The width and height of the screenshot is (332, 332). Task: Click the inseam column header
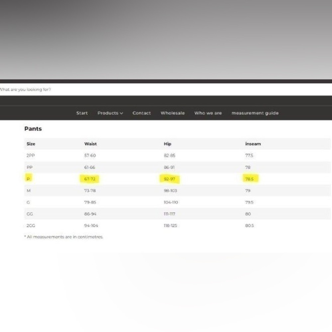coord(253,144)
